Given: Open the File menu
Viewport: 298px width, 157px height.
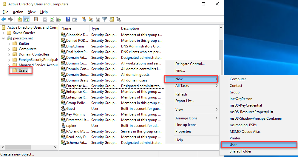Looking at the screenshot, I should (x=5, y=12).
